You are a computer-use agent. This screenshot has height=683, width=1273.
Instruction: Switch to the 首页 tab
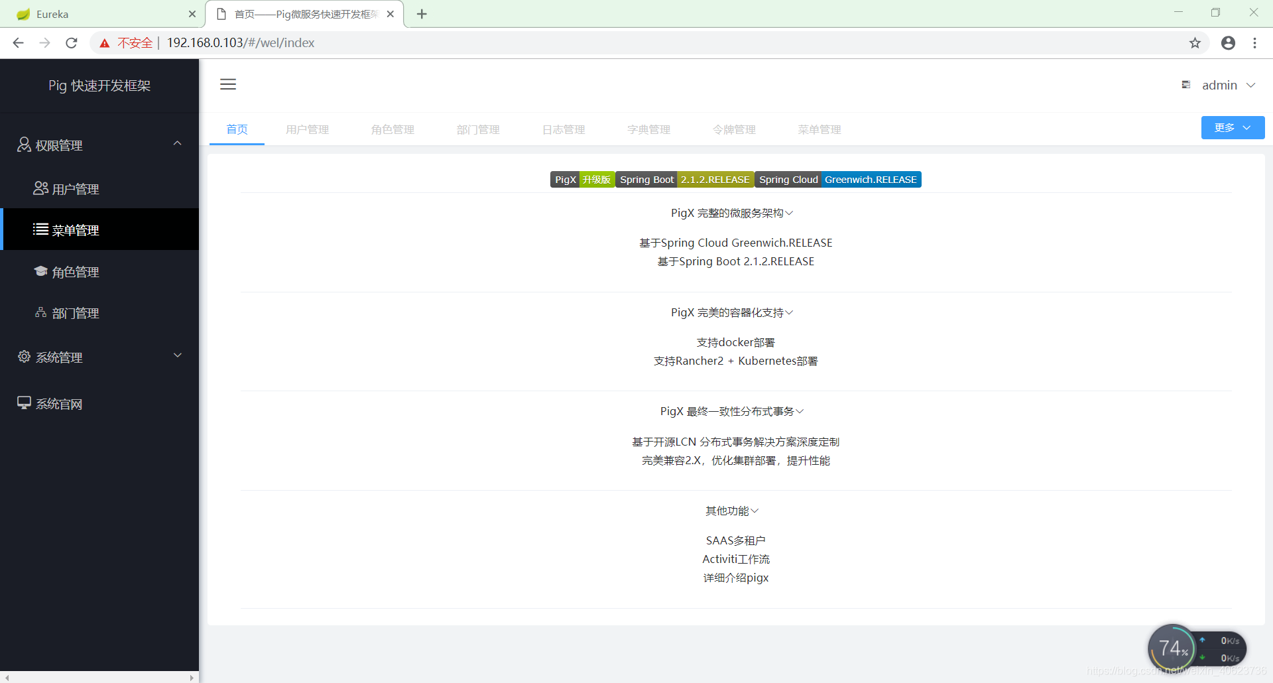[x=237, y=129]
